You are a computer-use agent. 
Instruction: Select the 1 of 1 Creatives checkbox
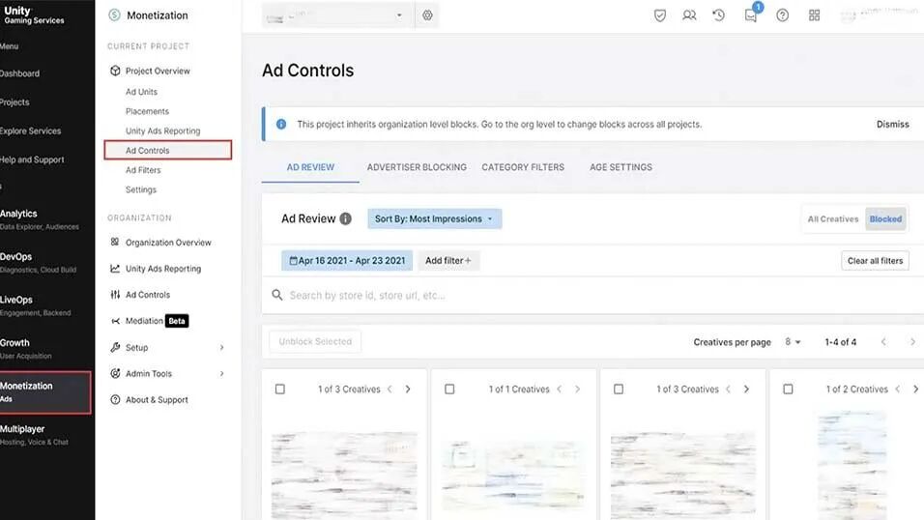449,390
